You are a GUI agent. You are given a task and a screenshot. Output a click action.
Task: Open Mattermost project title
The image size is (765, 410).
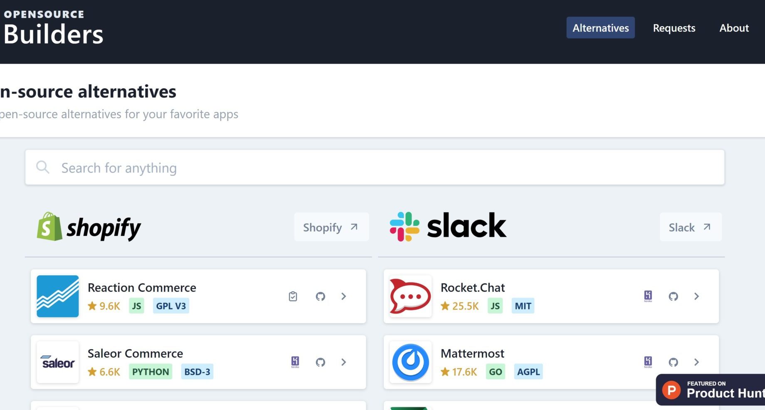[472, 353]
